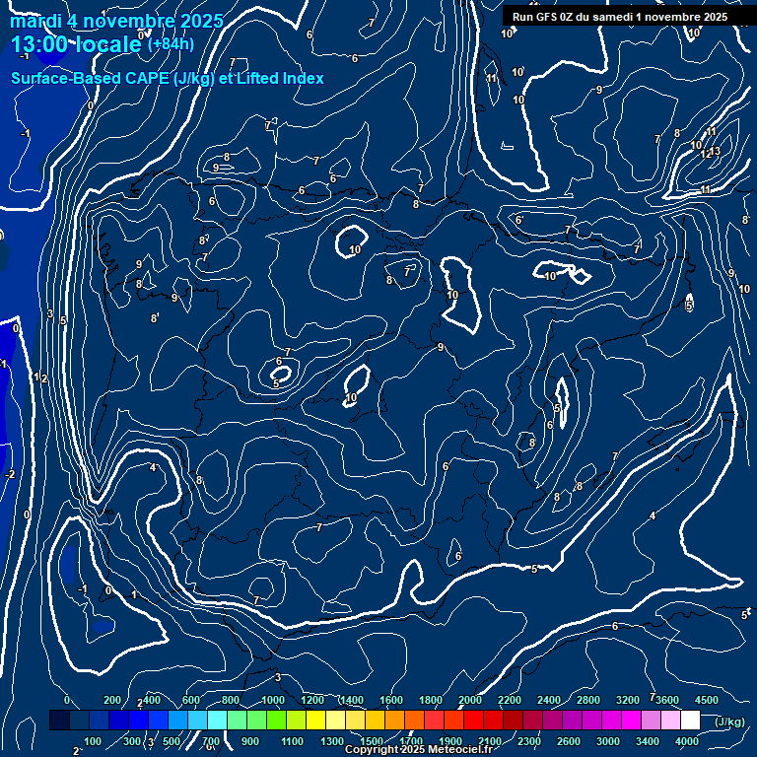The width and height of the screenshot is (757, 757).
Task: Click the legend value '600'
Action: click(x=190, y=700)
